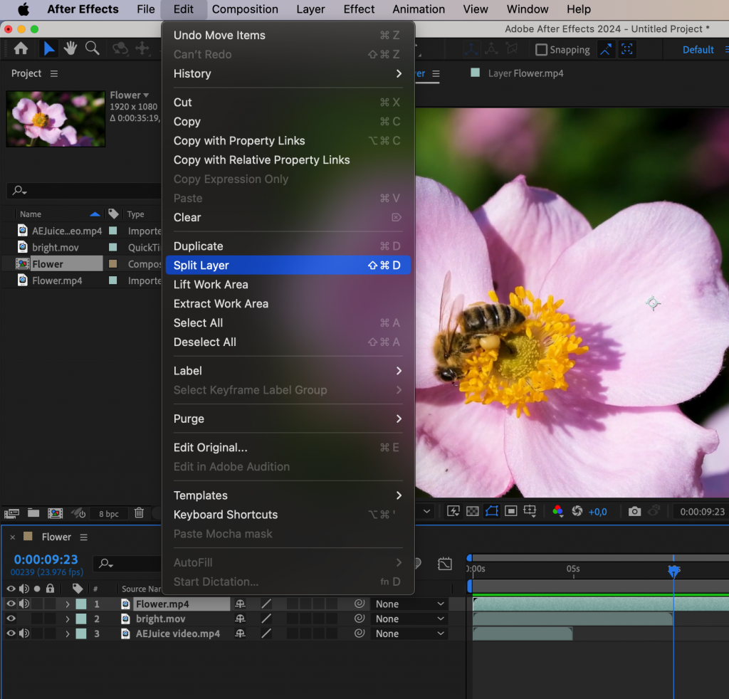The height and width of the screenshot is (699, 729).
Task: Click the trash icon in the project panel
Action: 138,513
